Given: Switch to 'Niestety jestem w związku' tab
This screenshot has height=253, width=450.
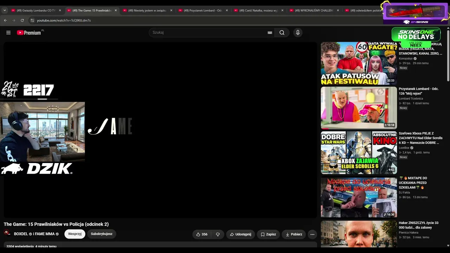Looking at the screenshot, I should click(x=148, y=11).
